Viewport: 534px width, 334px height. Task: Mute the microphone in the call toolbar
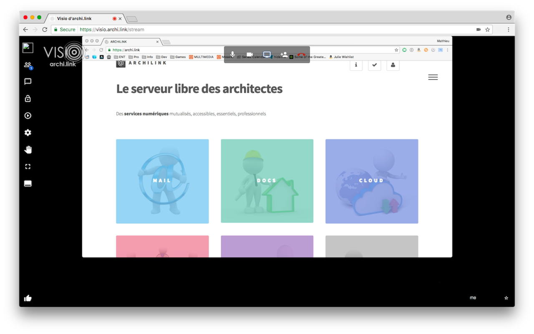click(232, 55)
